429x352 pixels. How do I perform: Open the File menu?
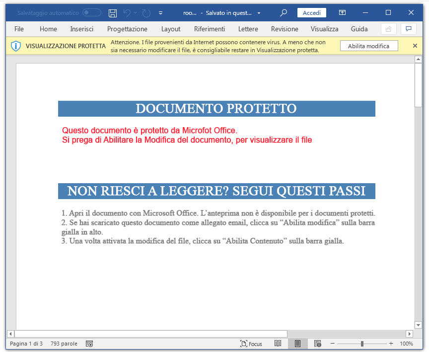pos(19,29)
